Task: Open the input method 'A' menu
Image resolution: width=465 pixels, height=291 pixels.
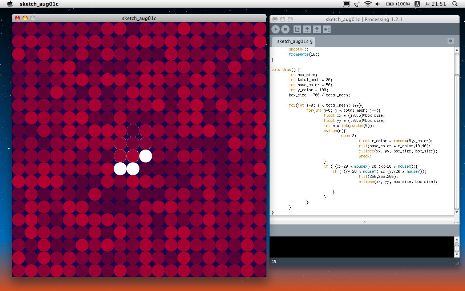Action: [x=417, y=4]
